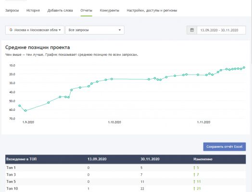Screen dimensions: 252x192
Task: Open Настройки, доступы и регионы tab
Action: (152, 11)
